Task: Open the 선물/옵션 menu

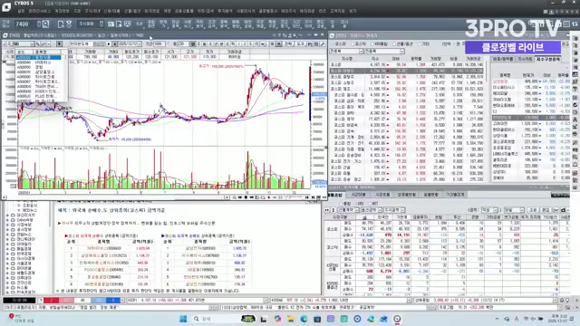Action: 132,11
